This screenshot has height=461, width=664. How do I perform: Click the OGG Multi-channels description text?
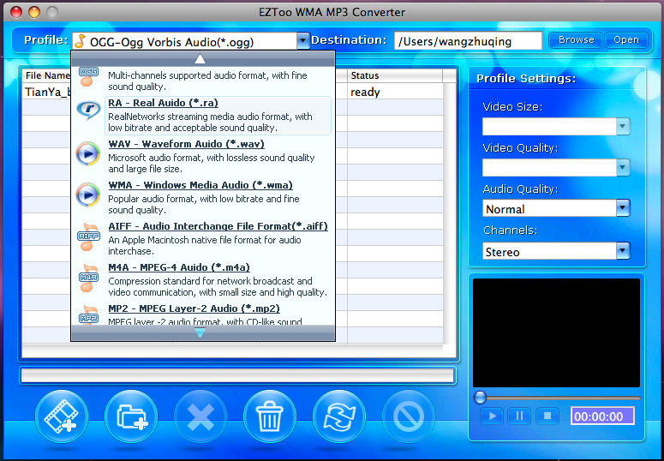[207, 81]
